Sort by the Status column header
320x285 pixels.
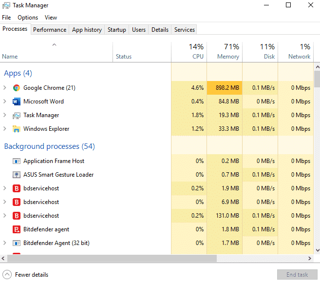coord(142,52)
